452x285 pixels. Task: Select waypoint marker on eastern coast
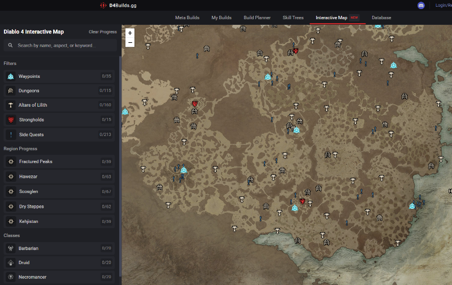[412, 206]
